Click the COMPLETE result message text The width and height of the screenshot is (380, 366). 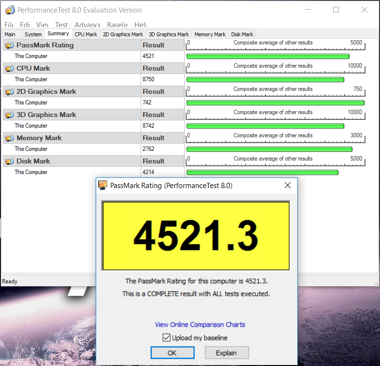196,294
